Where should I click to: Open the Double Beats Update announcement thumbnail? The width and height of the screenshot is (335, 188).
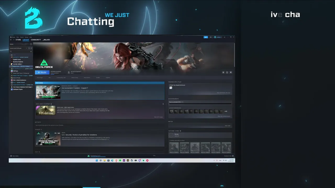(48, 92)
